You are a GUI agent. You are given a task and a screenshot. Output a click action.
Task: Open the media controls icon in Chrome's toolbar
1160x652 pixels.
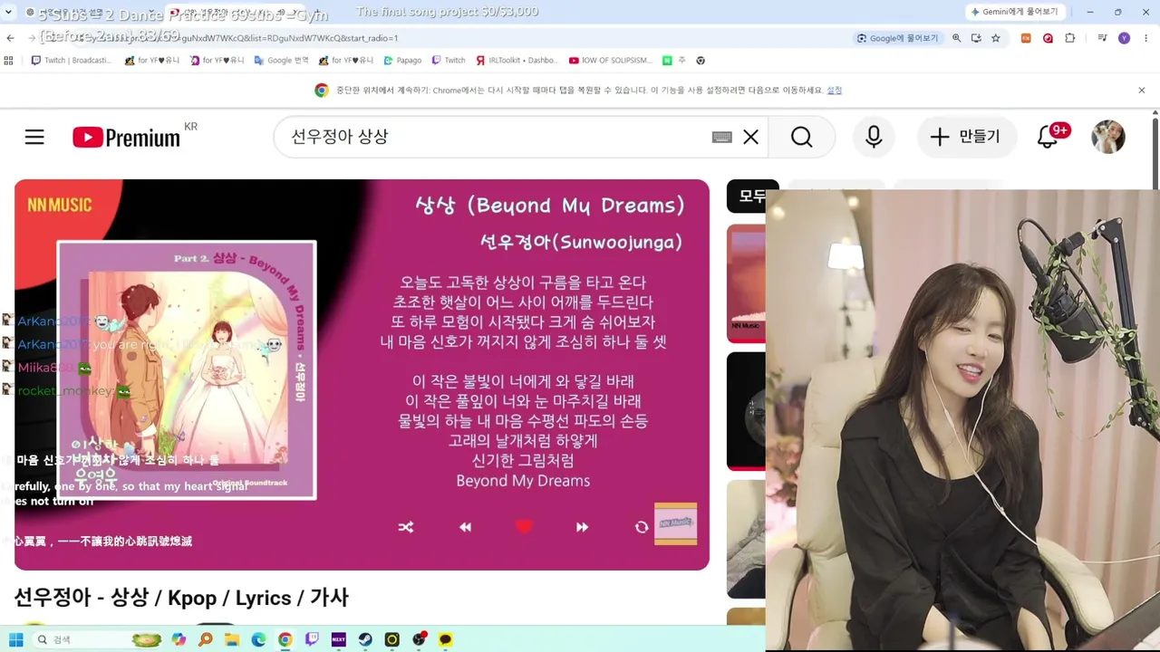point(1102,38)
